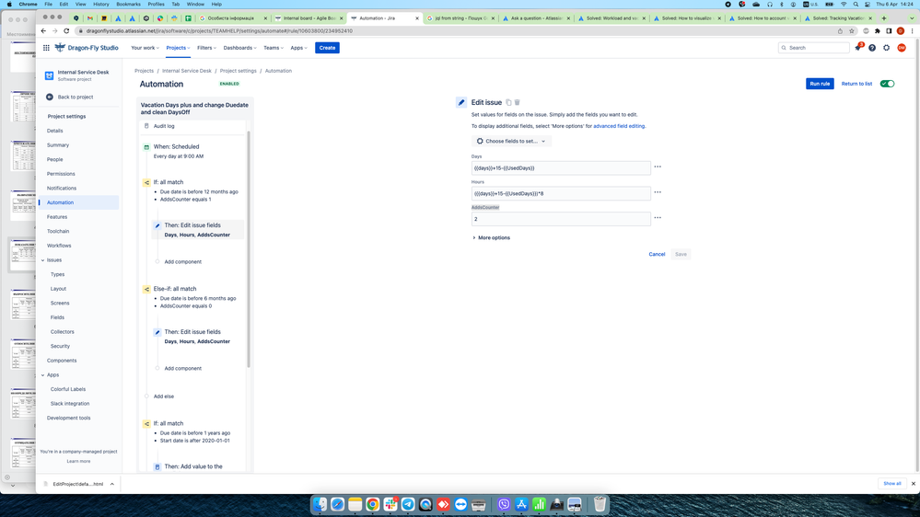Click the Back to project arrow icon
The height and width of the screenshot is (517, 920).
[x=50, y=97]
